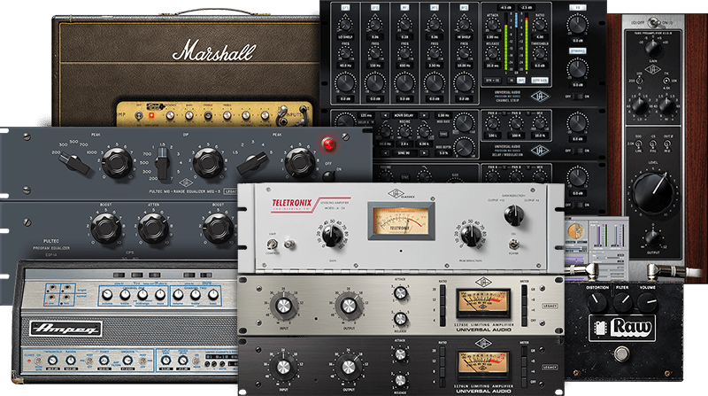Click the LO SHELF type display on Channel Strip
This screenshot has width=708, height=396.
pyautogui.click(x=345, y=37)
